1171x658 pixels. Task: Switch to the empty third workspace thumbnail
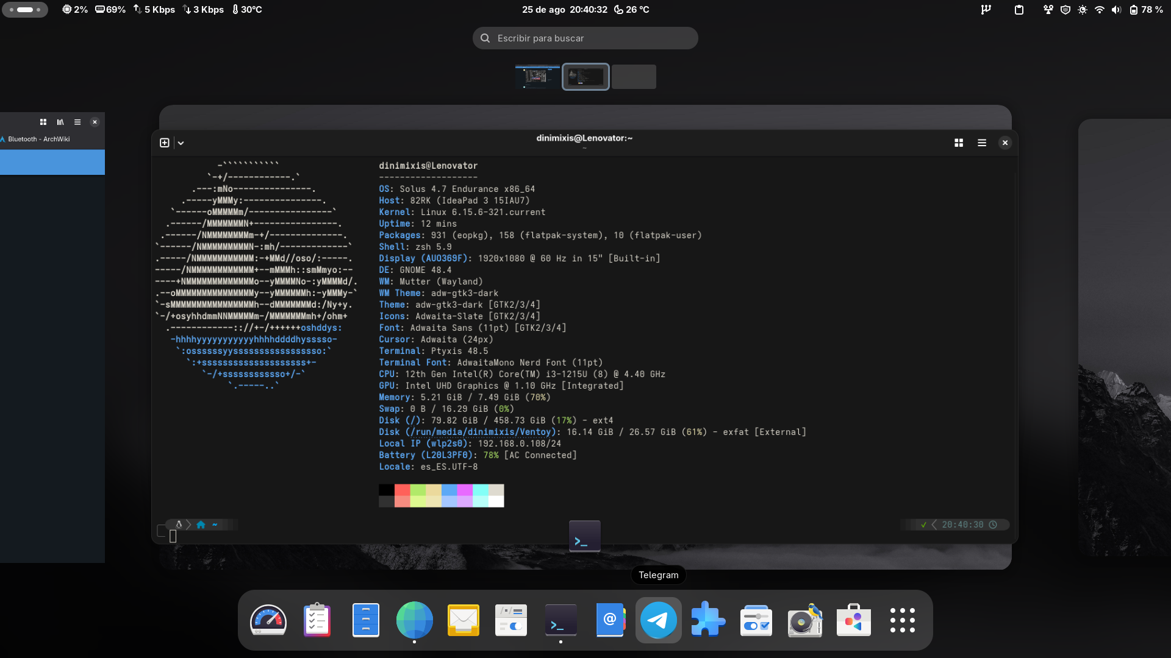tap(634, 77)
